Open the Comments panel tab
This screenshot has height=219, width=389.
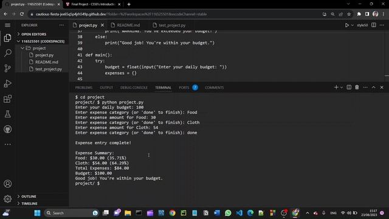(214, 88)
